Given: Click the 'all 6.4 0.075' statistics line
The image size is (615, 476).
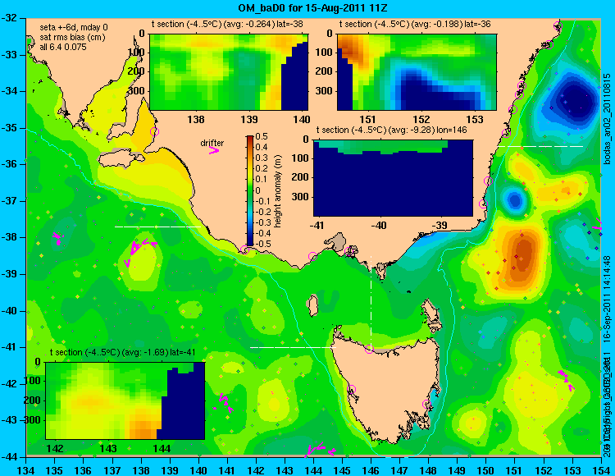Looking at the screenshot, I should (x=63, y=47).
